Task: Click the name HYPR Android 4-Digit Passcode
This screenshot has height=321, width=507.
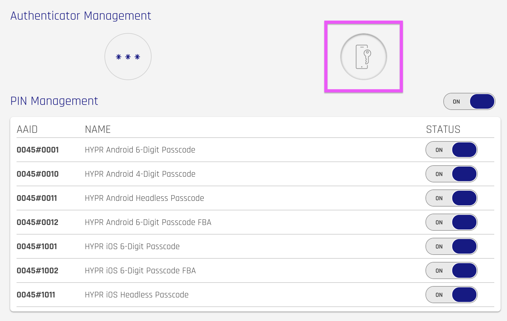Action: tap(140, 174)
